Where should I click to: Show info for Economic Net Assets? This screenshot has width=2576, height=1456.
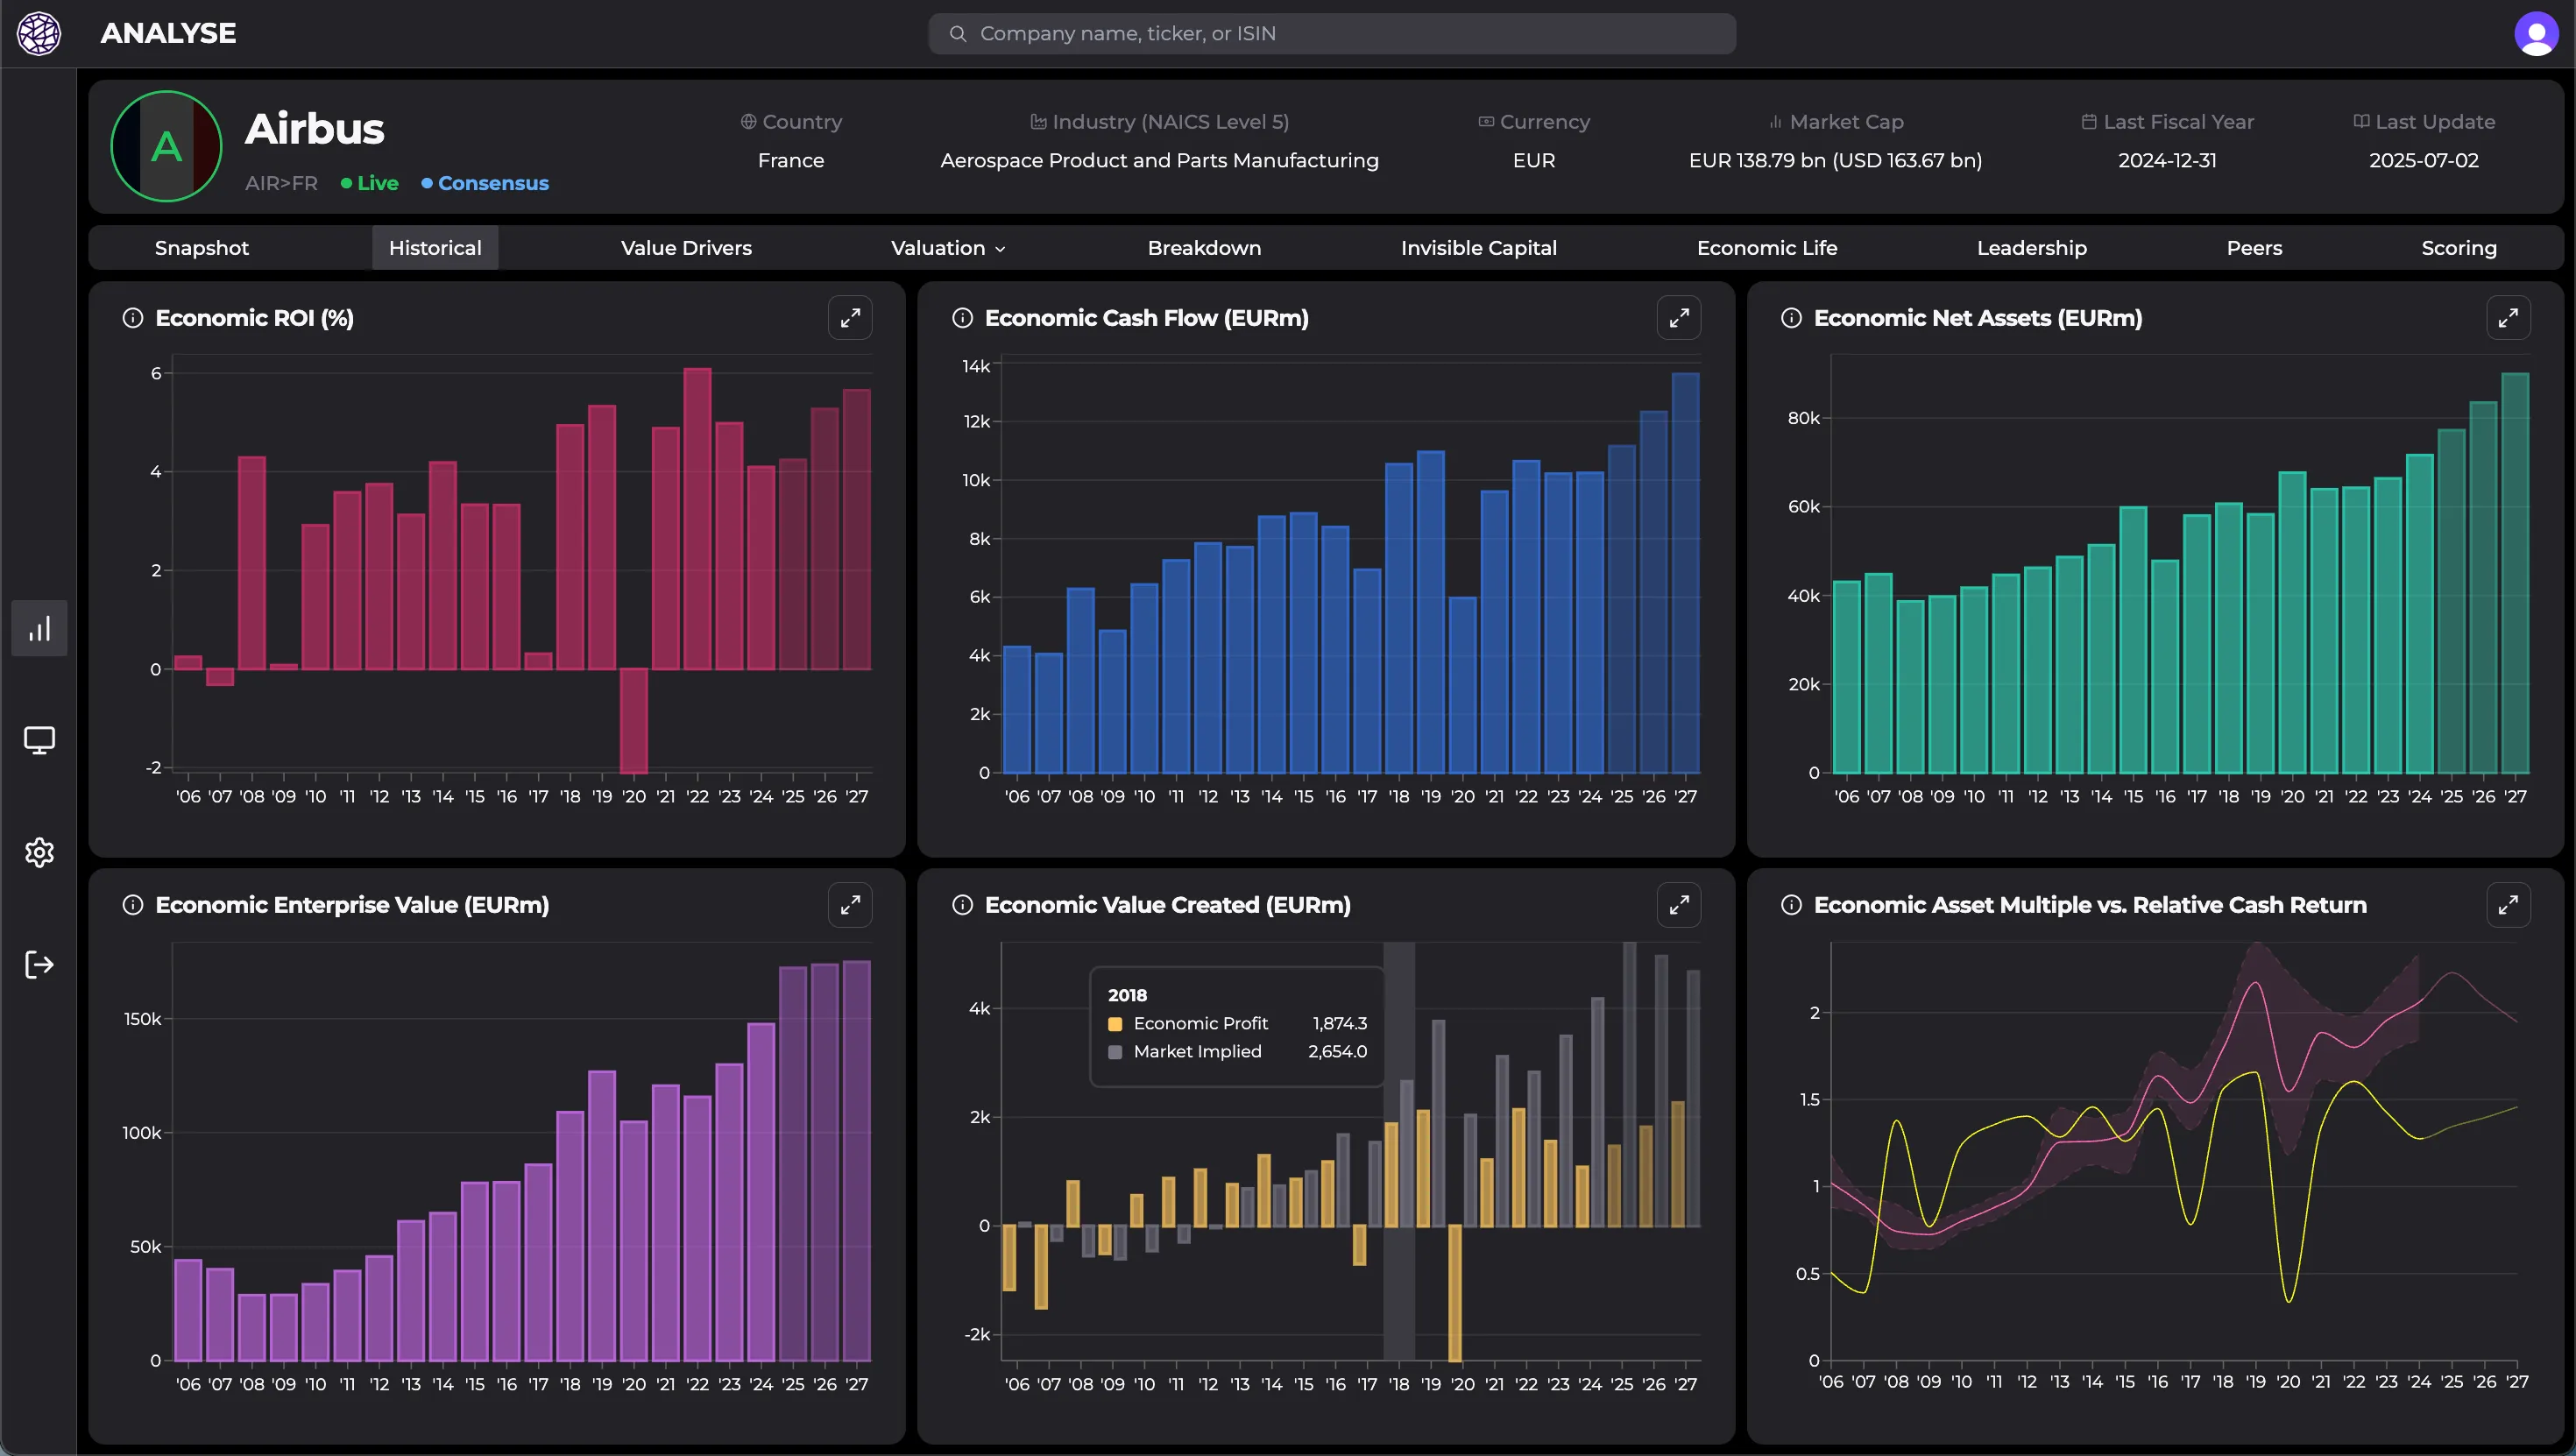click(1791, 318)
